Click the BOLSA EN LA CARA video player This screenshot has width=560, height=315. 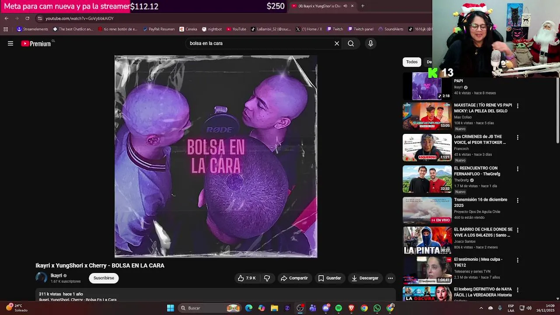tap(216, 156)
